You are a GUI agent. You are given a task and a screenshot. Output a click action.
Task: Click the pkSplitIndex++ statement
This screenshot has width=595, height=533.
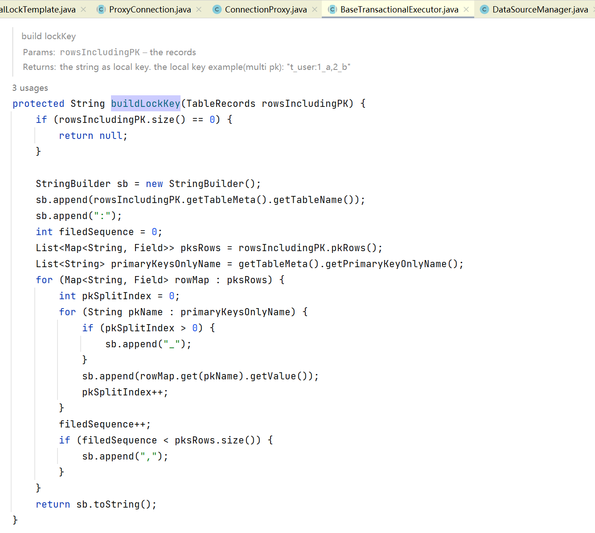pyautogui.click(x=125, y=392)
